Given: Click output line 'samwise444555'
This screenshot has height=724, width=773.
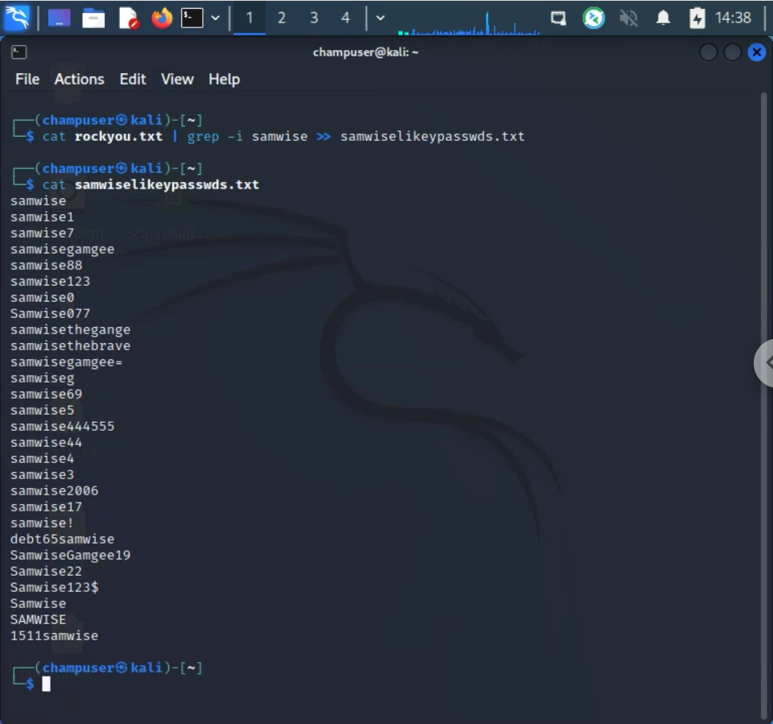Looking at the screenshot, I should pos(62,426).
